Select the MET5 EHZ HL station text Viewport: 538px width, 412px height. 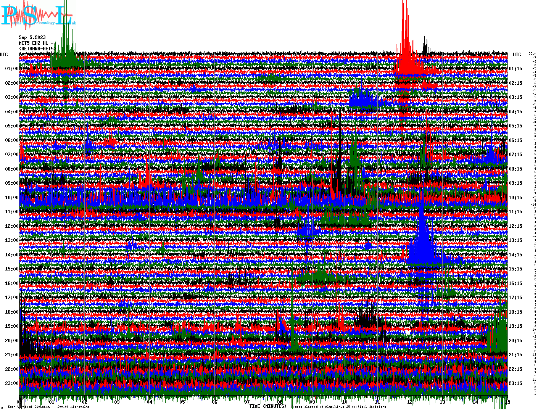(x=34, y=43)
